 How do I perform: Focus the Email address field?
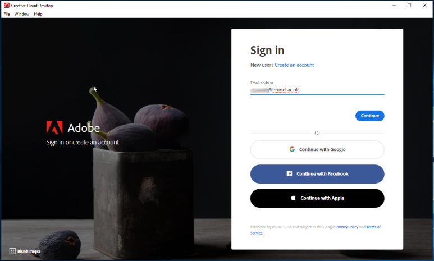[317, 90]
